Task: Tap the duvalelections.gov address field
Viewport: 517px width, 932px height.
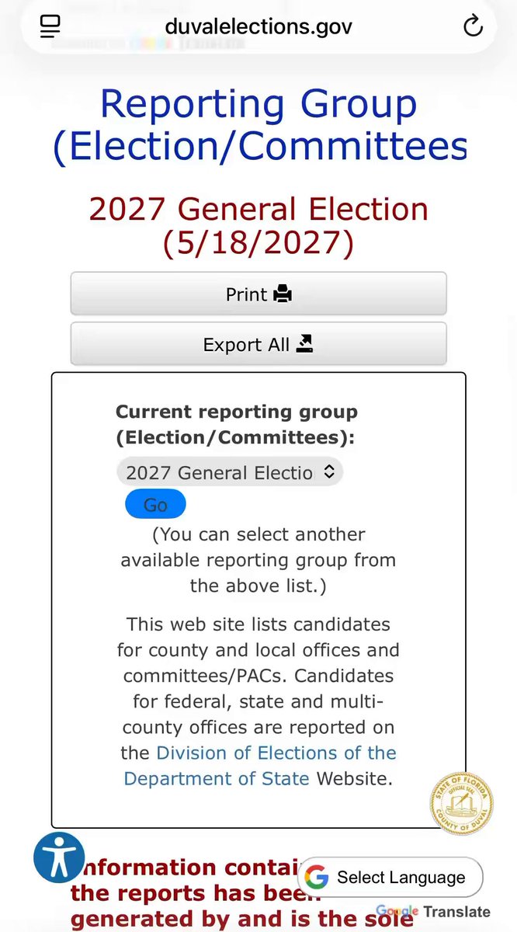Action: click(x=258, y=26)
